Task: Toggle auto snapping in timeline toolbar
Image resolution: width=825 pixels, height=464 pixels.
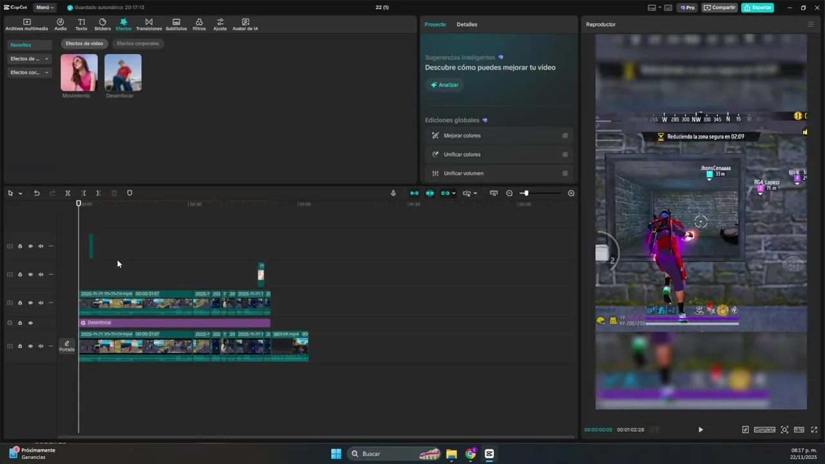Action: [430, 193]
